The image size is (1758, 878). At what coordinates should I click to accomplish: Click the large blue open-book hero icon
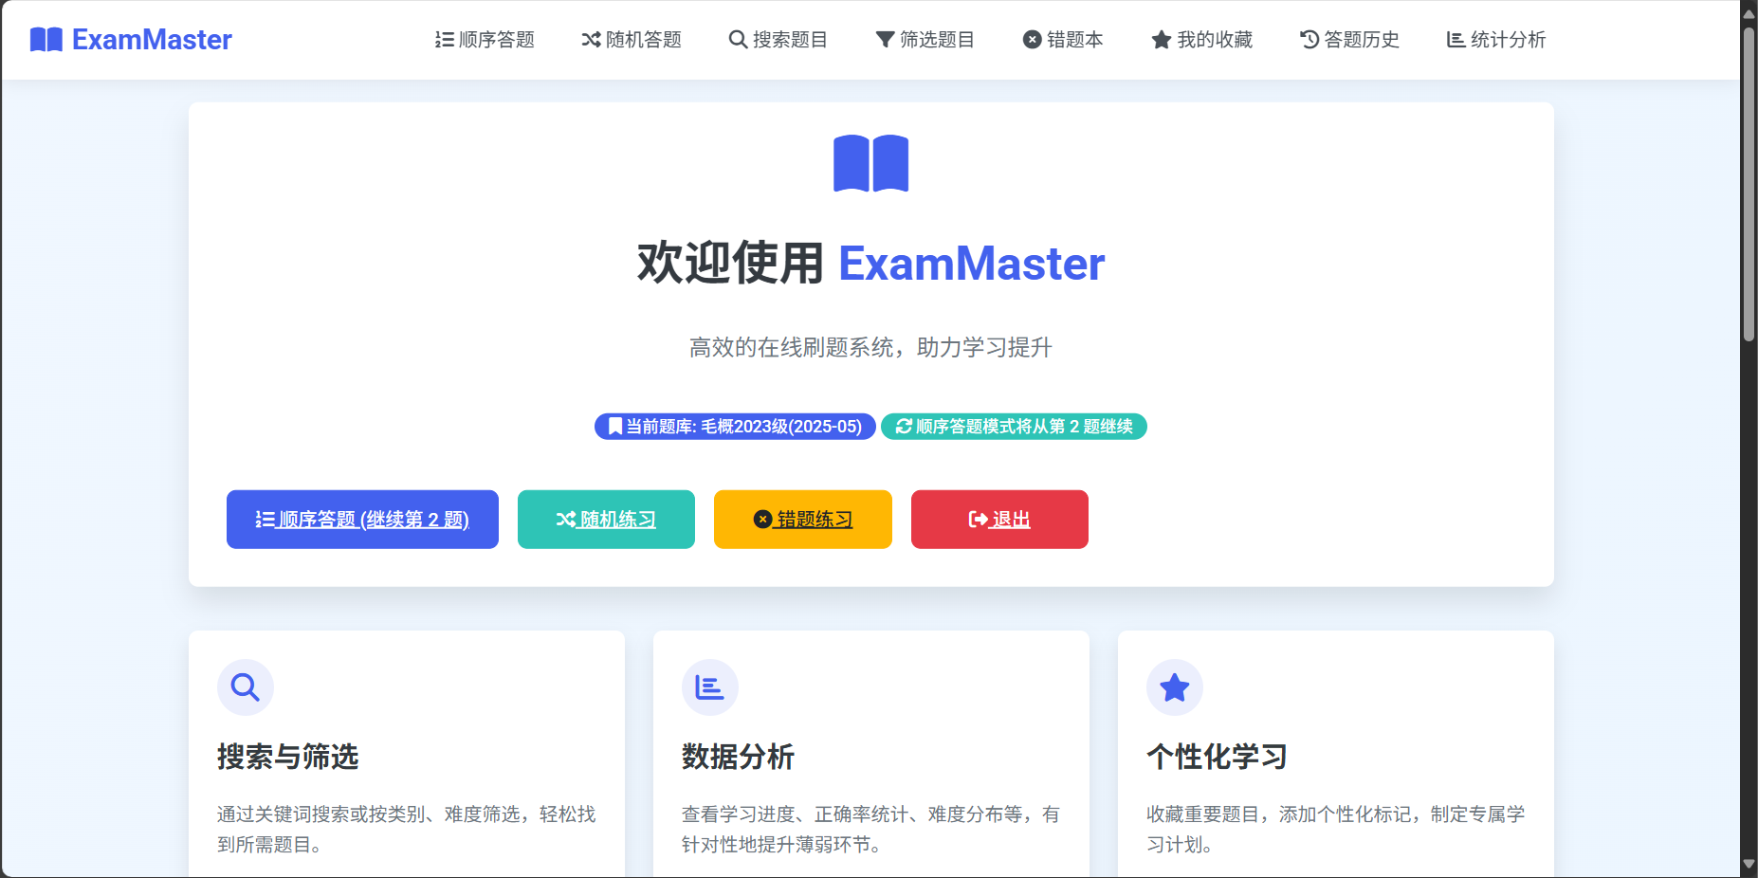pyautogui.click(x=871, y=164)
